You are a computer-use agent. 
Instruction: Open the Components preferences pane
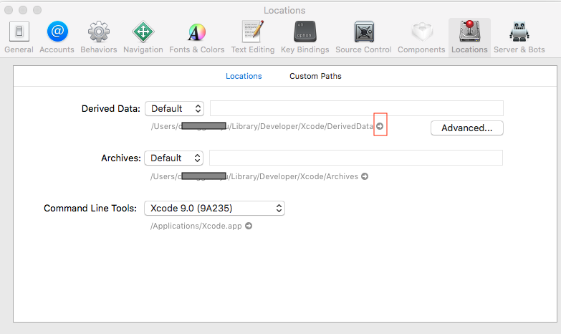pyautogui.click(x=421, y=37)
